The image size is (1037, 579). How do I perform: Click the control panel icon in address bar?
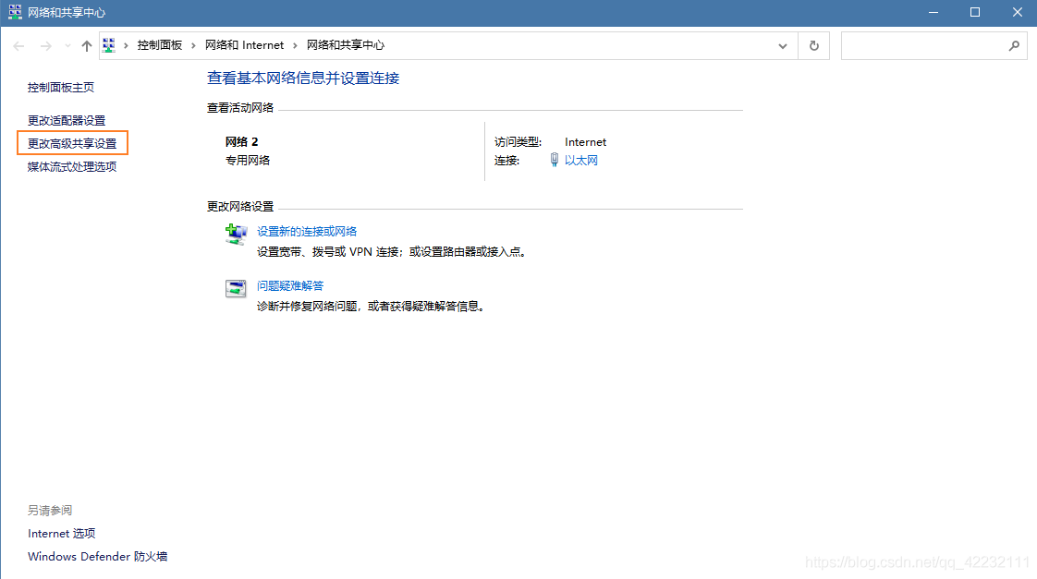(109, 45)
